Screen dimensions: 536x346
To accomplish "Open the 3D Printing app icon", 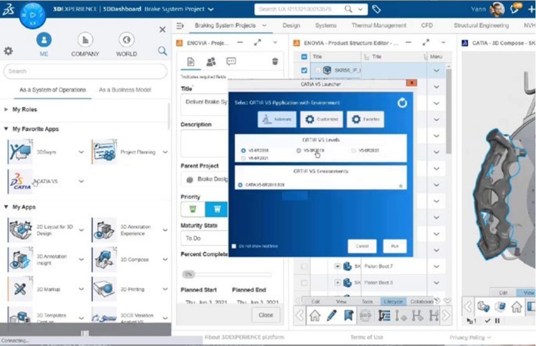I will pos(104,289).
